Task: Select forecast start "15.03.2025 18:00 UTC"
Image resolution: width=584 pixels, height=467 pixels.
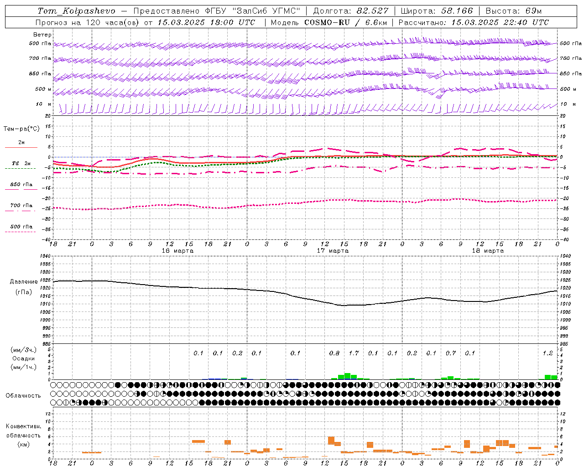Action: pos(206,22)
